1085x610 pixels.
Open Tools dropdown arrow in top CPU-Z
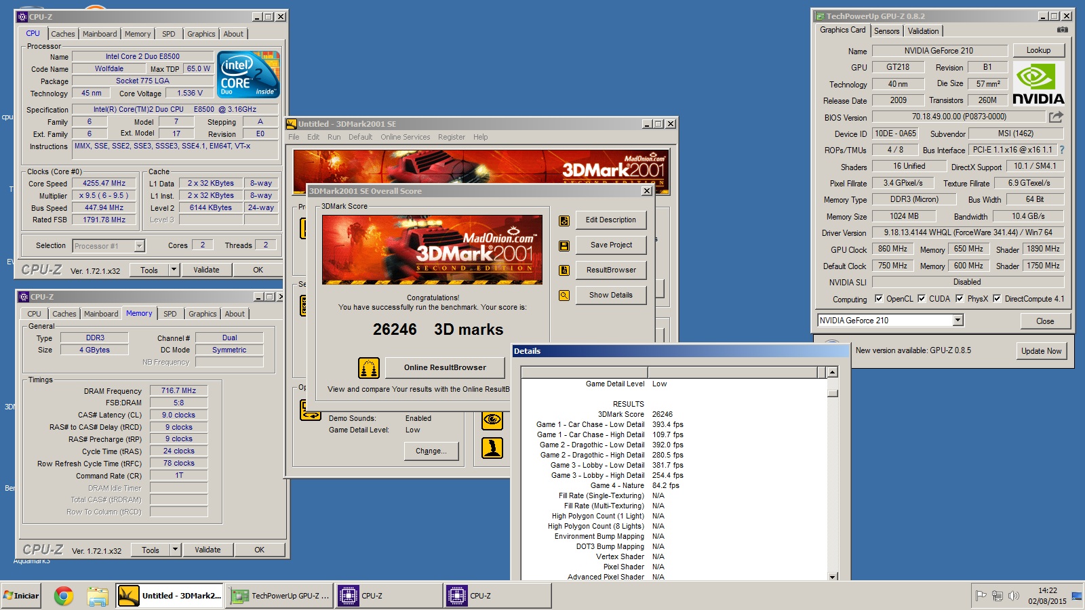click(x=174, y=270)
